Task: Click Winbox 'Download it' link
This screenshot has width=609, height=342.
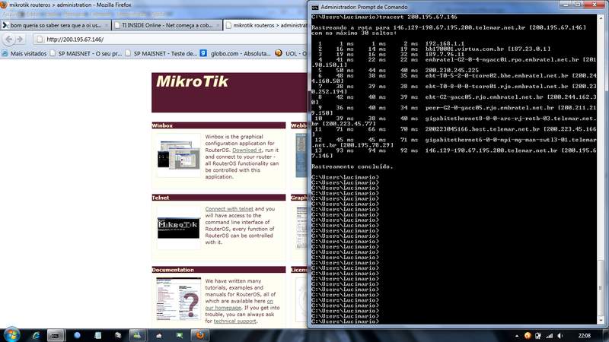Action: 247,150
